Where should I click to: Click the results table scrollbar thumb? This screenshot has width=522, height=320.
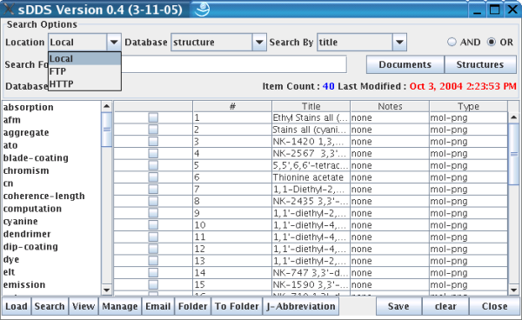coord(513,154)
